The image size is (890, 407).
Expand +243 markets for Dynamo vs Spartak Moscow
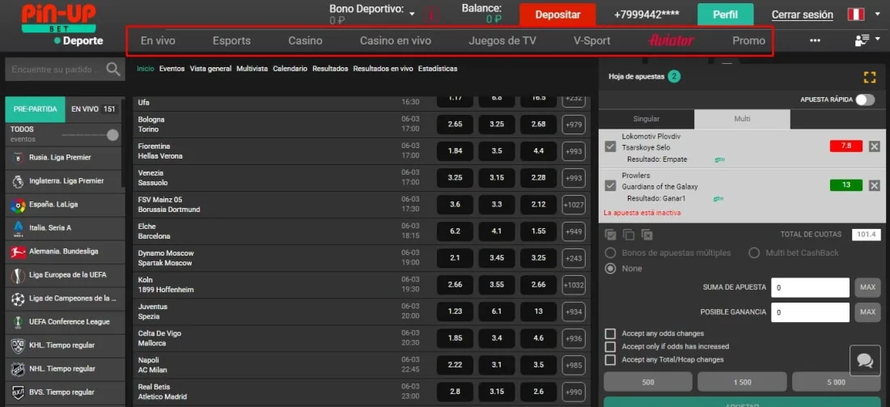pyautogui.click(x=574, y=258)
